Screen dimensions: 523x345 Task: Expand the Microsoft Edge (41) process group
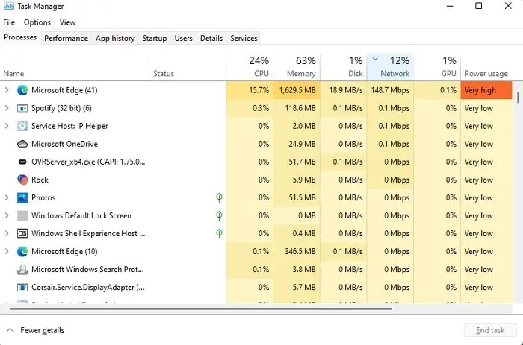(7, 90)
